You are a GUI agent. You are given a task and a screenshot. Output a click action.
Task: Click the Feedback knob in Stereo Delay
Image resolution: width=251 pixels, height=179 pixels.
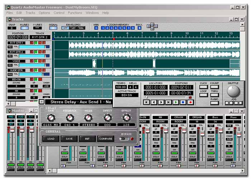point(70,118)
